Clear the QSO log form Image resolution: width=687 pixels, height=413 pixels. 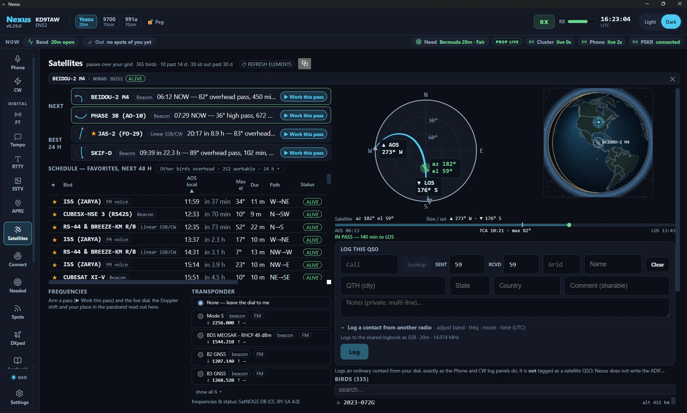pyautogui.click(x=657, y=264)
